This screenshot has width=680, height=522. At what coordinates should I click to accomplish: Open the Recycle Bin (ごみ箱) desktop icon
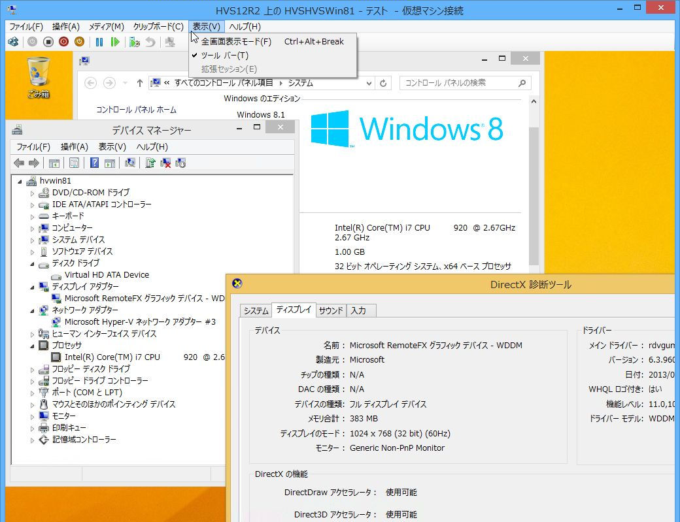[x=39, y=77]
